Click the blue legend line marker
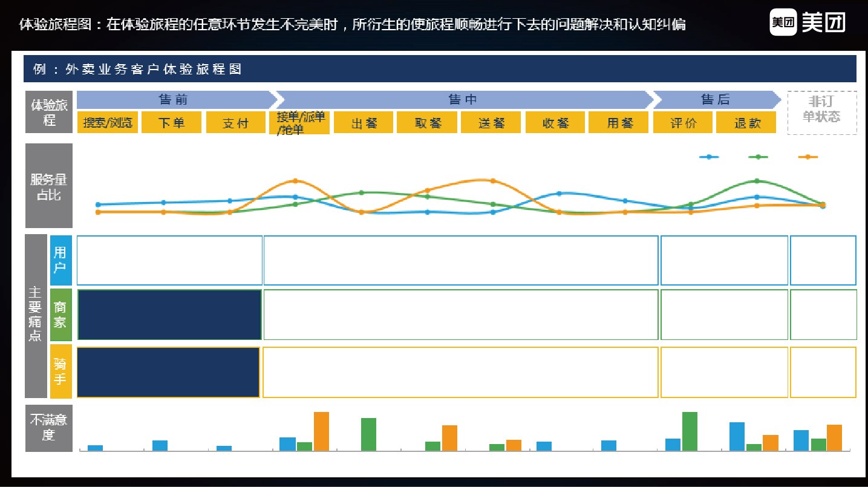The width and height of the screenshot is (868, 487). click(709, 157)
